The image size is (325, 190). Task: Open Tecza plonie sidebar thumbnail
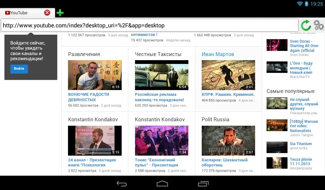point(277,163)
